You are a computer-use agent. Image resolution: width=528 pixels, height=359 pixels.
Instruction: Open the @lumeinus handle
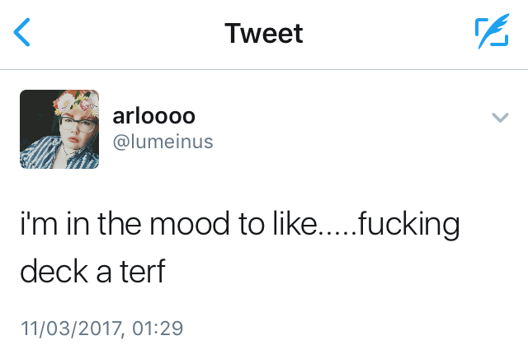163,142
